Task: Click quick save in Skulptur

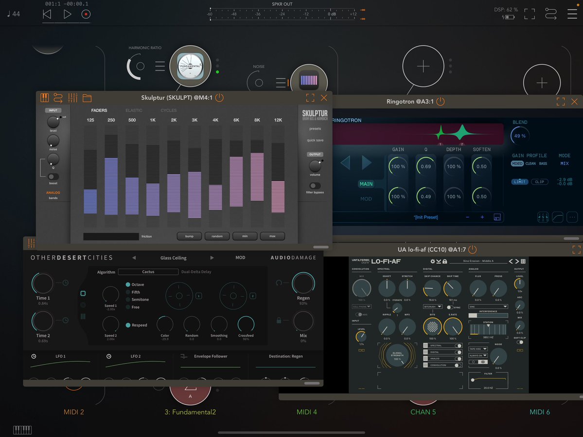Action: click(x=315, y=140)
